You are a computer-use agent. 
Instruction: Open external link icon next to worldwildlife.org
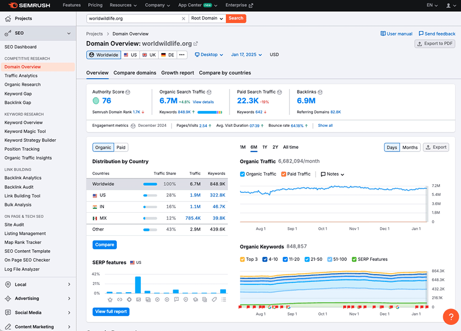point(196,44)
